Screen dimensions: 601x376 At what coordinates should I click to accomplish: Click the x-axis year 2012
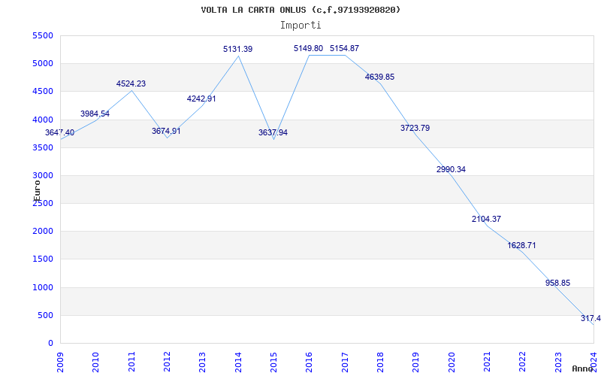pyautogui.click(x=167, y=362)
